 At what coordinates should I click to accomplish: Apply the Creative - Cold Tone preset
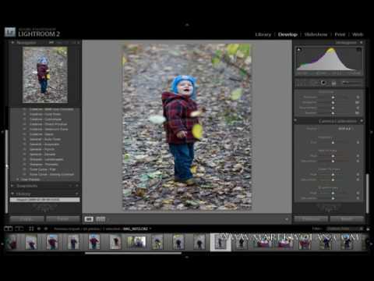(45, 114)
